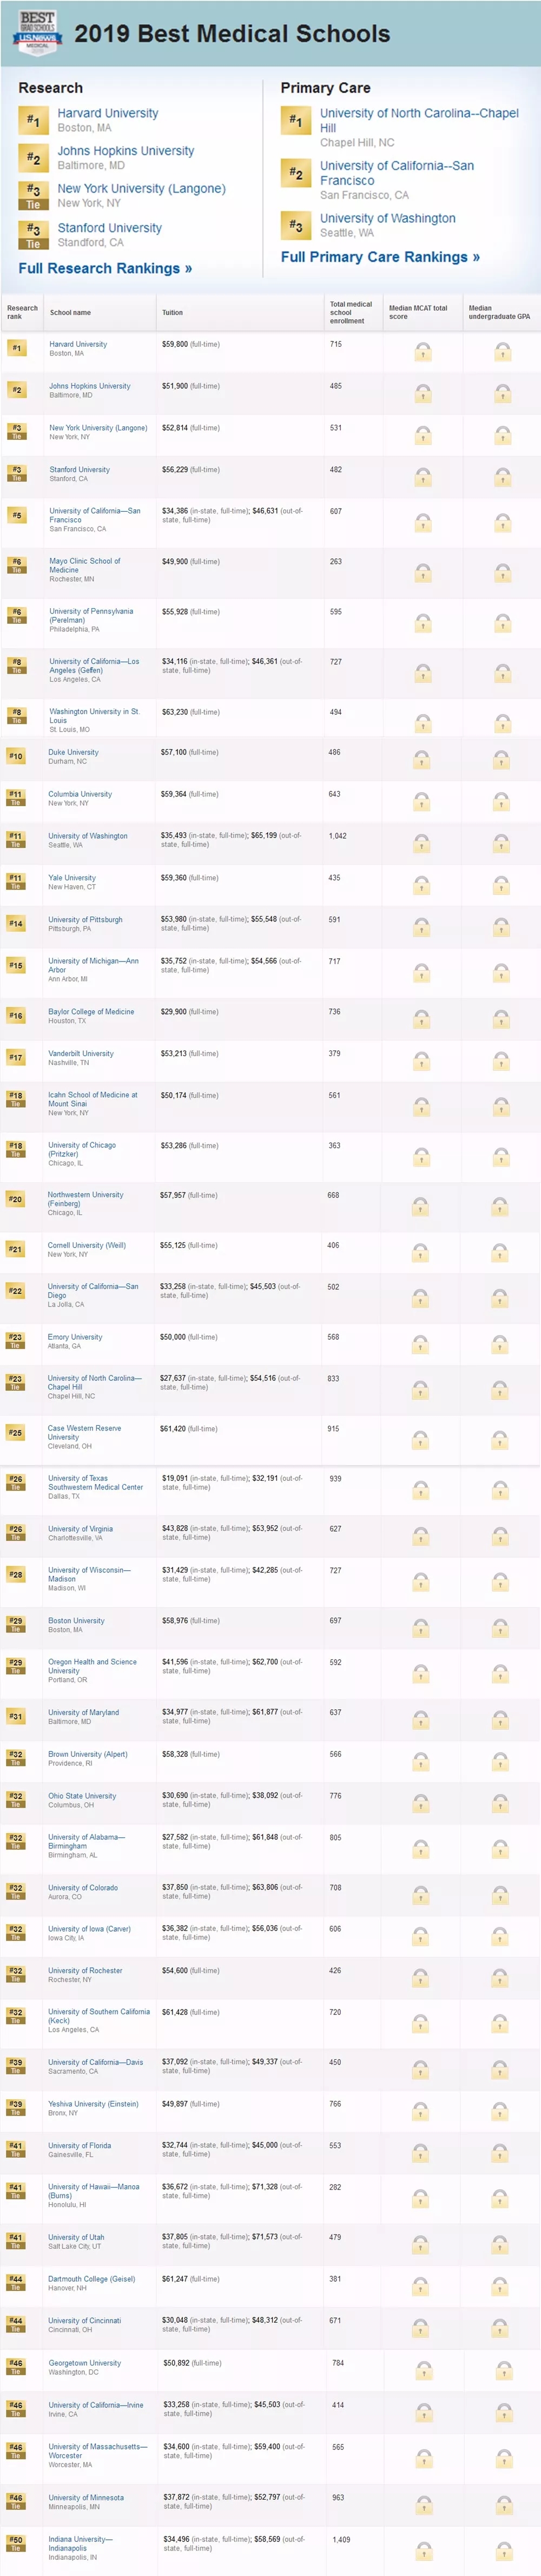Viewport: 541px width, 2576px height.
Task: Open University of California--San Francisco Primary Care link
Action: coord(397,173)
